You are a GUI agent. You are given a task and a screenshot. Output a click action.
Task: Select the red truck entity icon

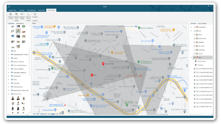click(23, 32)
